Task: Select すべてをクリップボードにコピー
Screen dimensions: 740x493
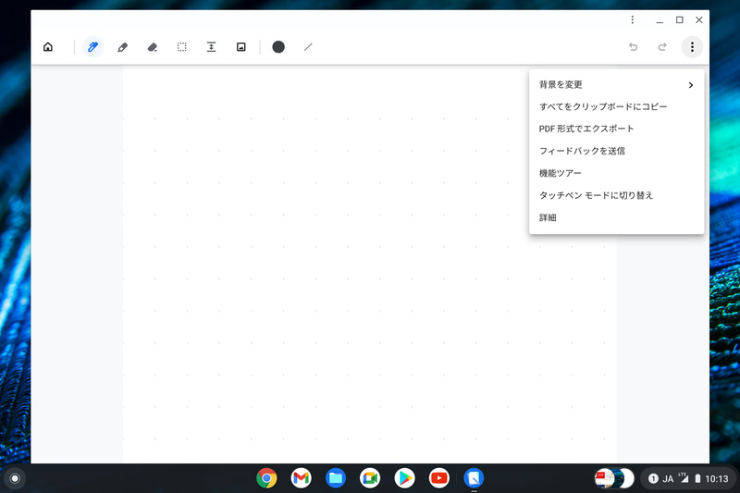Action: click(x=617, y=106)
